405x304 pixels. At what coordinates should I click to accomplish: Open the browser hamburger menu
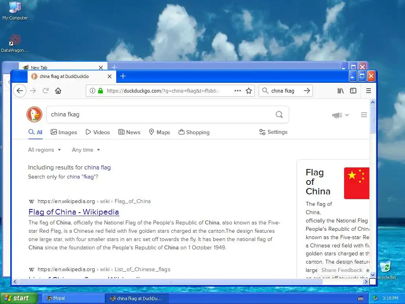coord(369,91)
